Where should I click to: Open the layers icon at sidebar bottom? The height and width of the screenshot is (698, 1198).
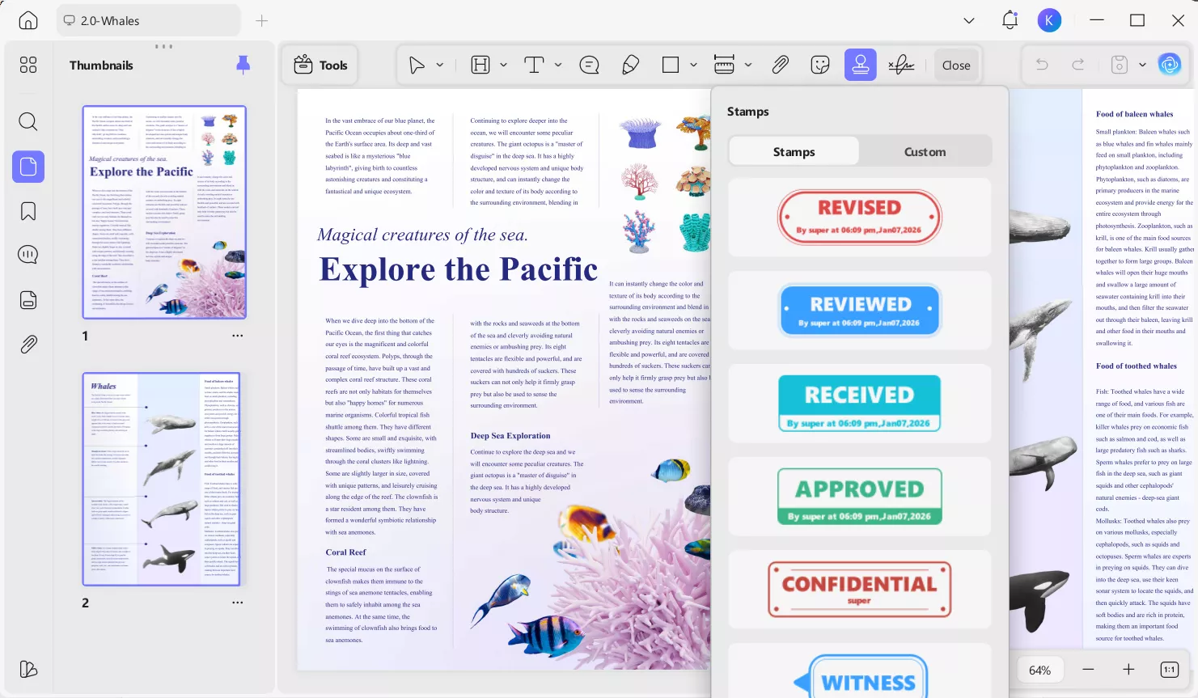pos(28,669)
